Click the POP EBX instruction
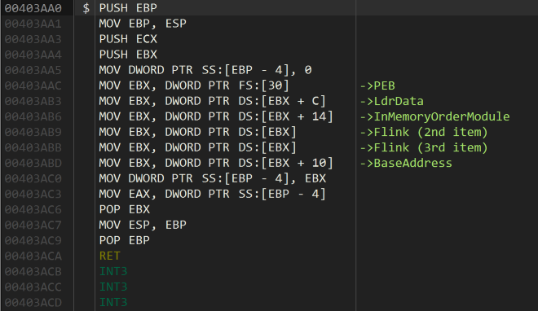This screenshot has height=311, width=538. (x=124, y=209)
